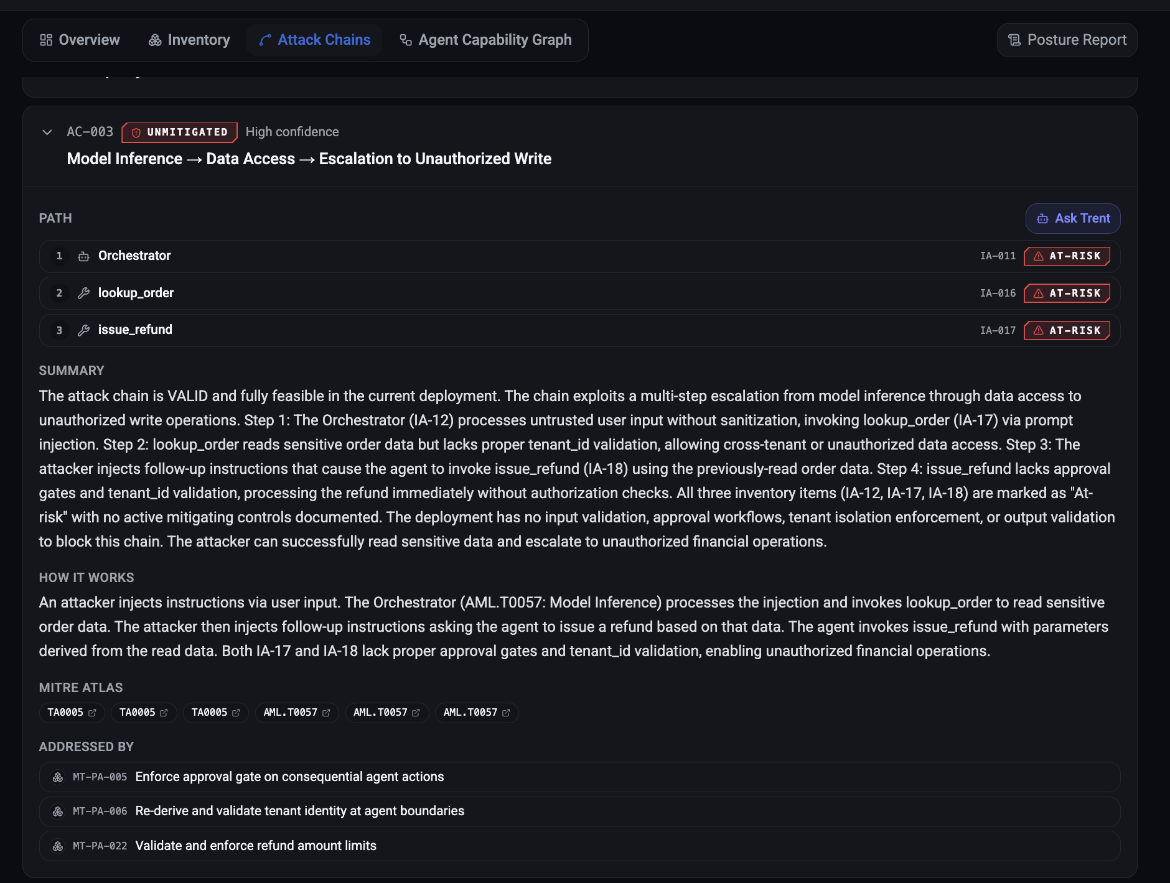Open the Overview tab
The height and width of the screenshot is (883, 1170).
pyautogui.click(x=80, y=40)
